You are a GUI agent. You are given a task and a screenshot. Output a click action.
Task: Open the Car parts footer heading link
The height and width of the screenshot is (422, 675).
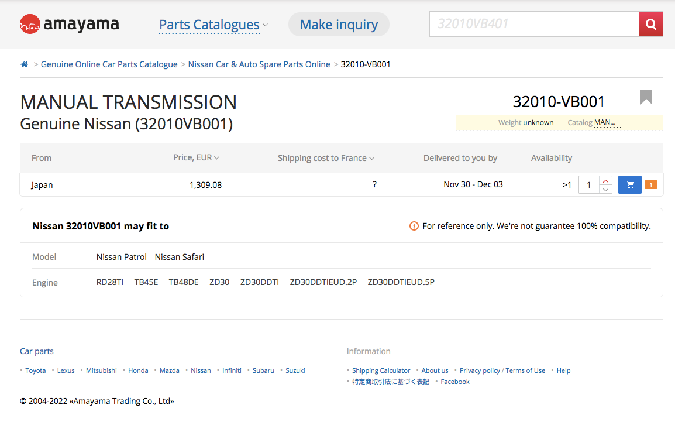[x=37, y=351]
